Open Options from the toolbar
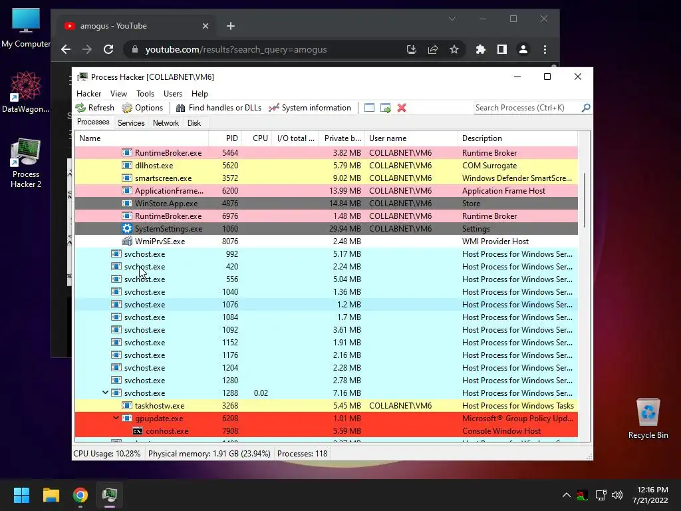Screen dimensions: 681x511 (142, 108)
